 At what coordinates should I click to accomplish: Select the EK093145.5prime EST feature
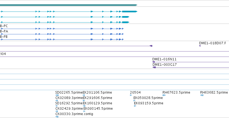tap(98, 109)
